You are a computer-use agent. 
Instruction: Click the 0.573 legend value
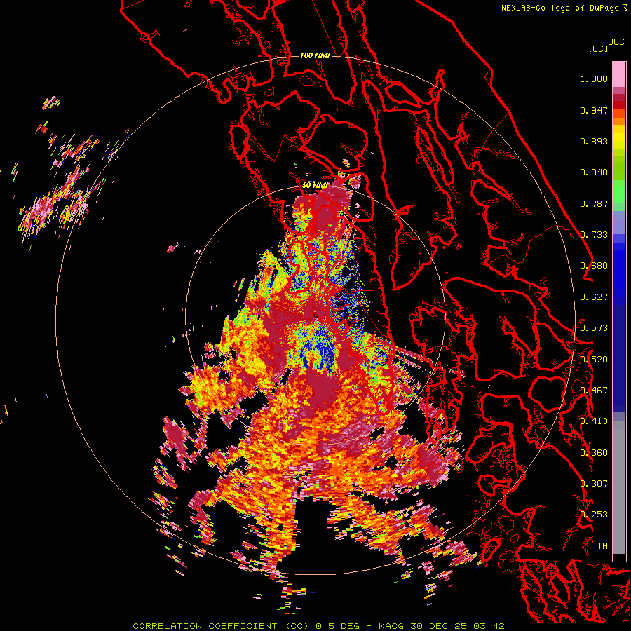pos(594,328)
